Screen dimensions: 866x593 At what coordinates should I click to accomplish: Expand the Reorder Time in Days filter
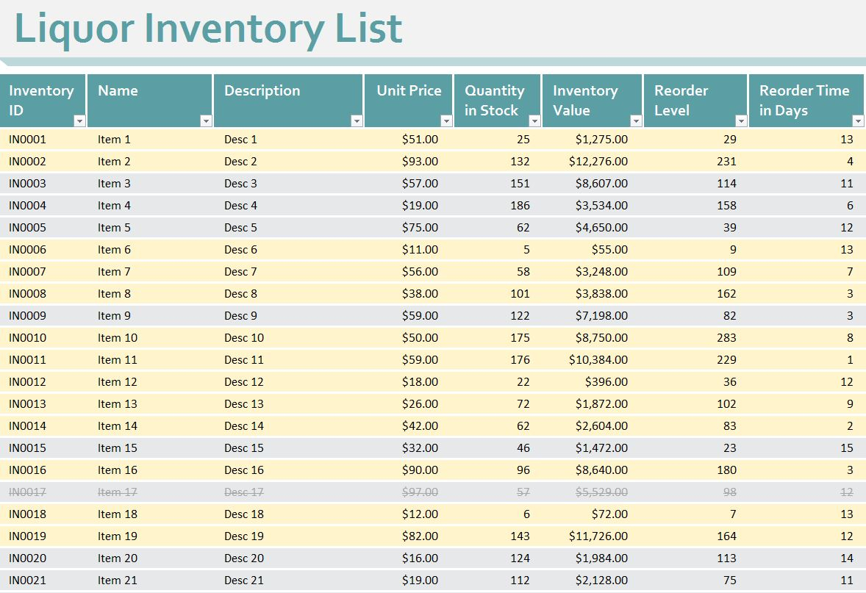click(858, 121)
